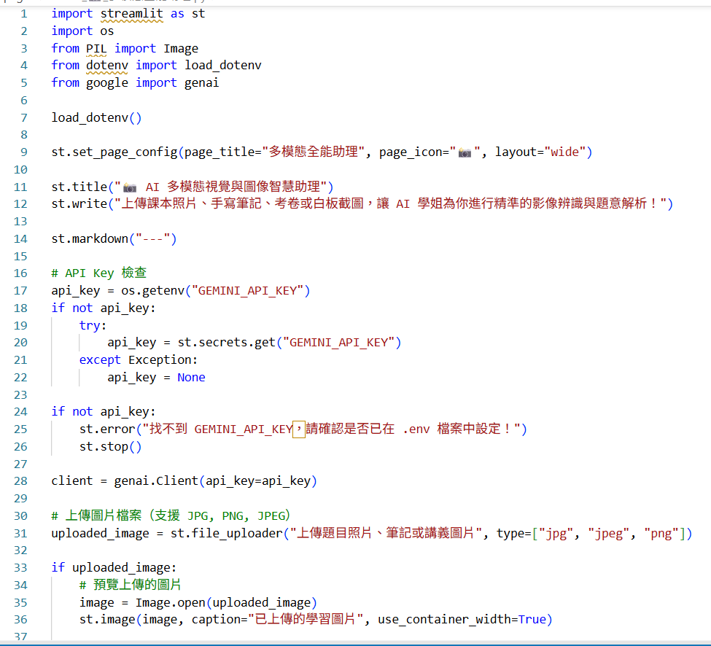
Task: Click "st.secrets.get" on line 20
Action: click(x=226, y=343)
